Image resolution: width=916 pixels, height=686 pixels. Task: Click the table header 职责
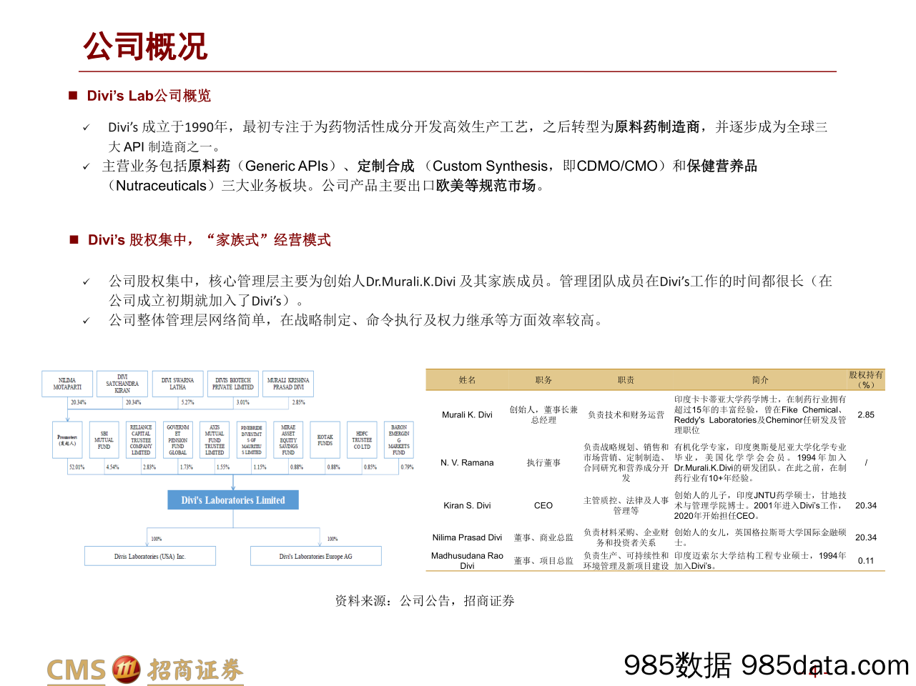coord(626,380)
